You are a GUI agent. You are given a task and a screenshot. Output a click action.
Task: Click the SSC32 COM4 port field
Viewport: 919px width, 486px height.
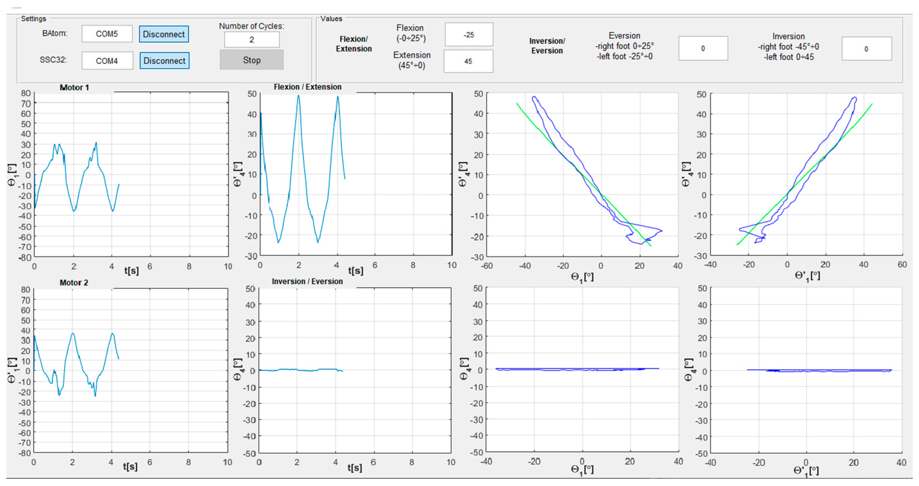(107, 61)
